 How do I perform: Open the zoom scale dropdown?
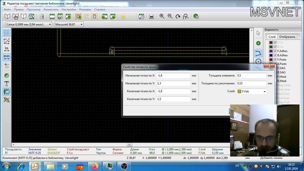[x=69, y=24]
